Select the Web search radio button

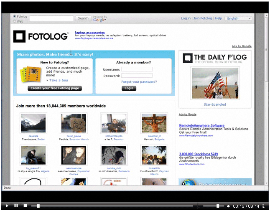pyautogui.click(x=15, y=21)
